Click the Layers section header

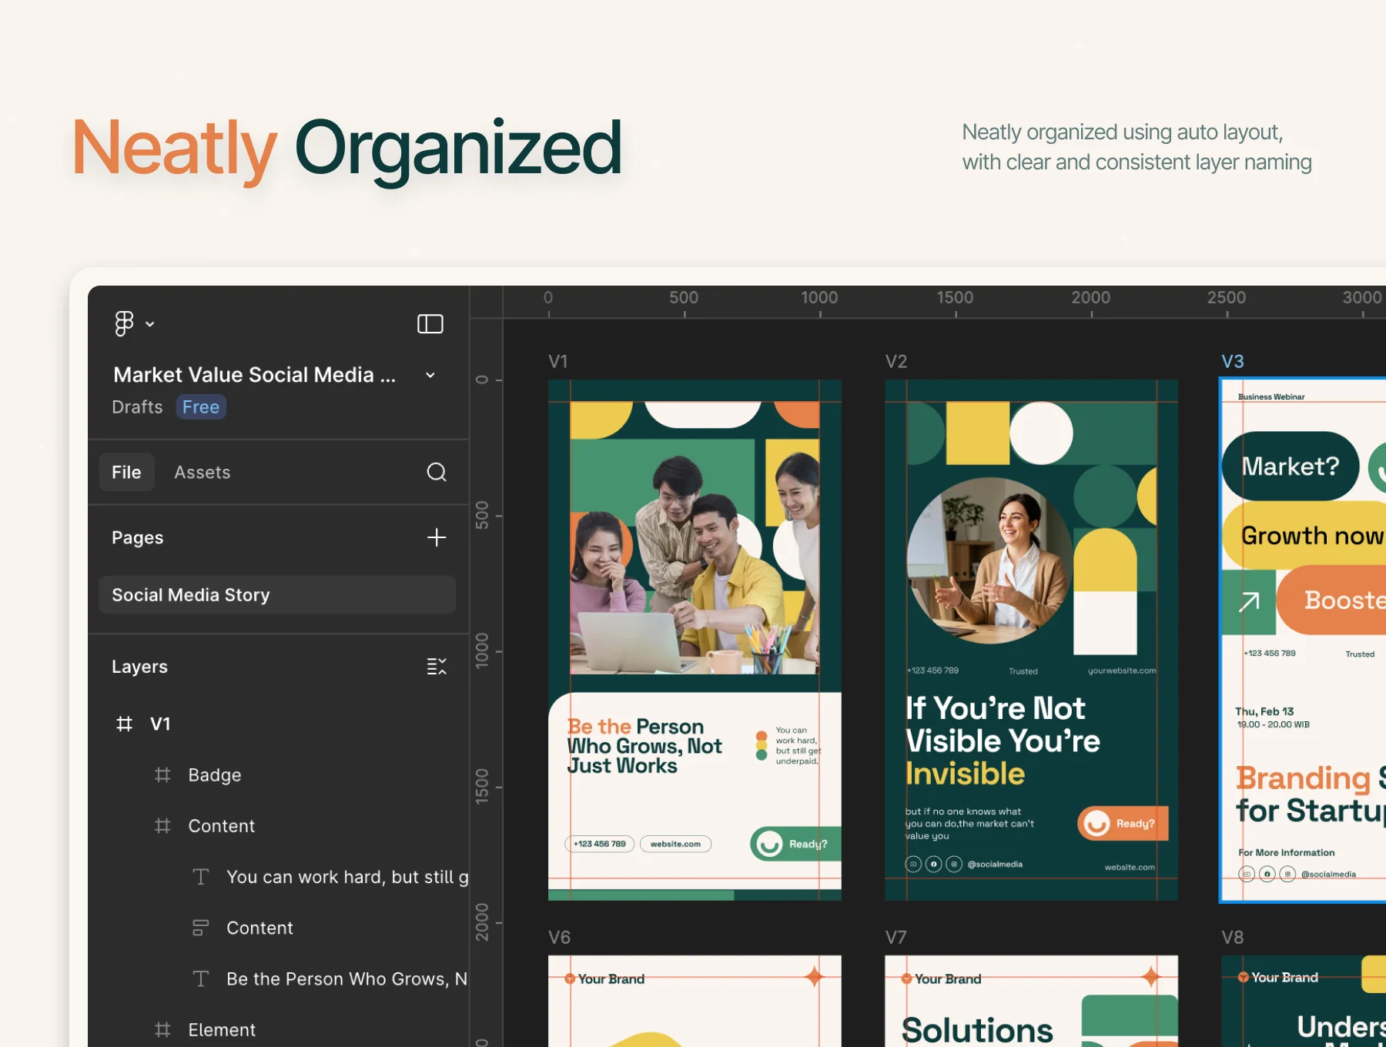[x=139, y=667]
